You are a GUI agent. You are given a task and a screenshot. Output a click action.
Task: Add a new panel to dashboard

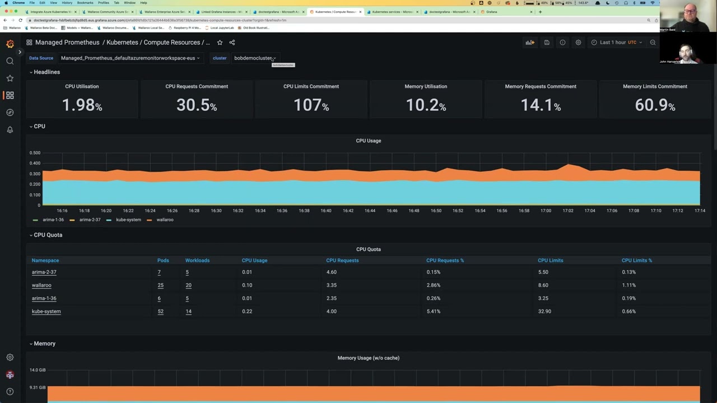pyautogui.click(x=530, y=43)
